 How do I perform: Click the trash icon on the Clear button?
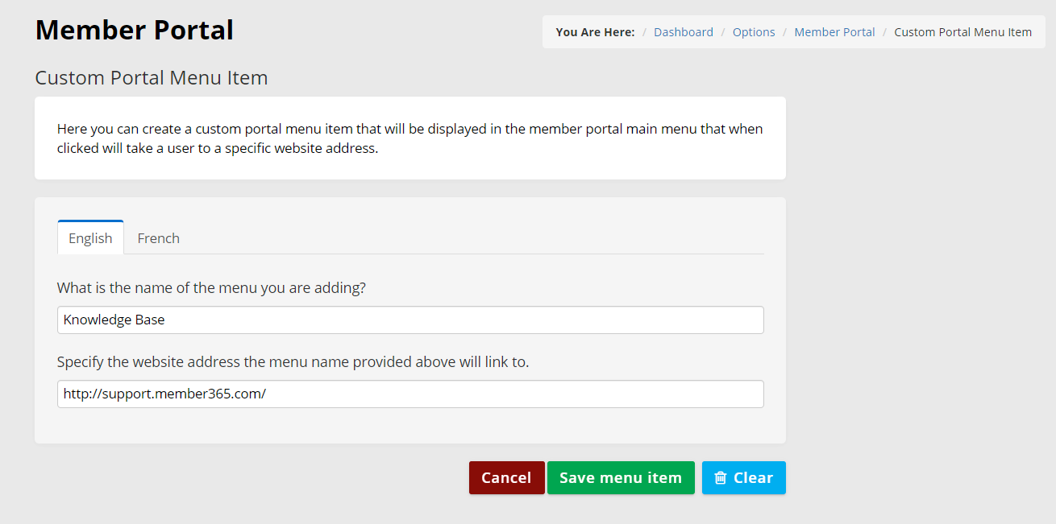721,477
